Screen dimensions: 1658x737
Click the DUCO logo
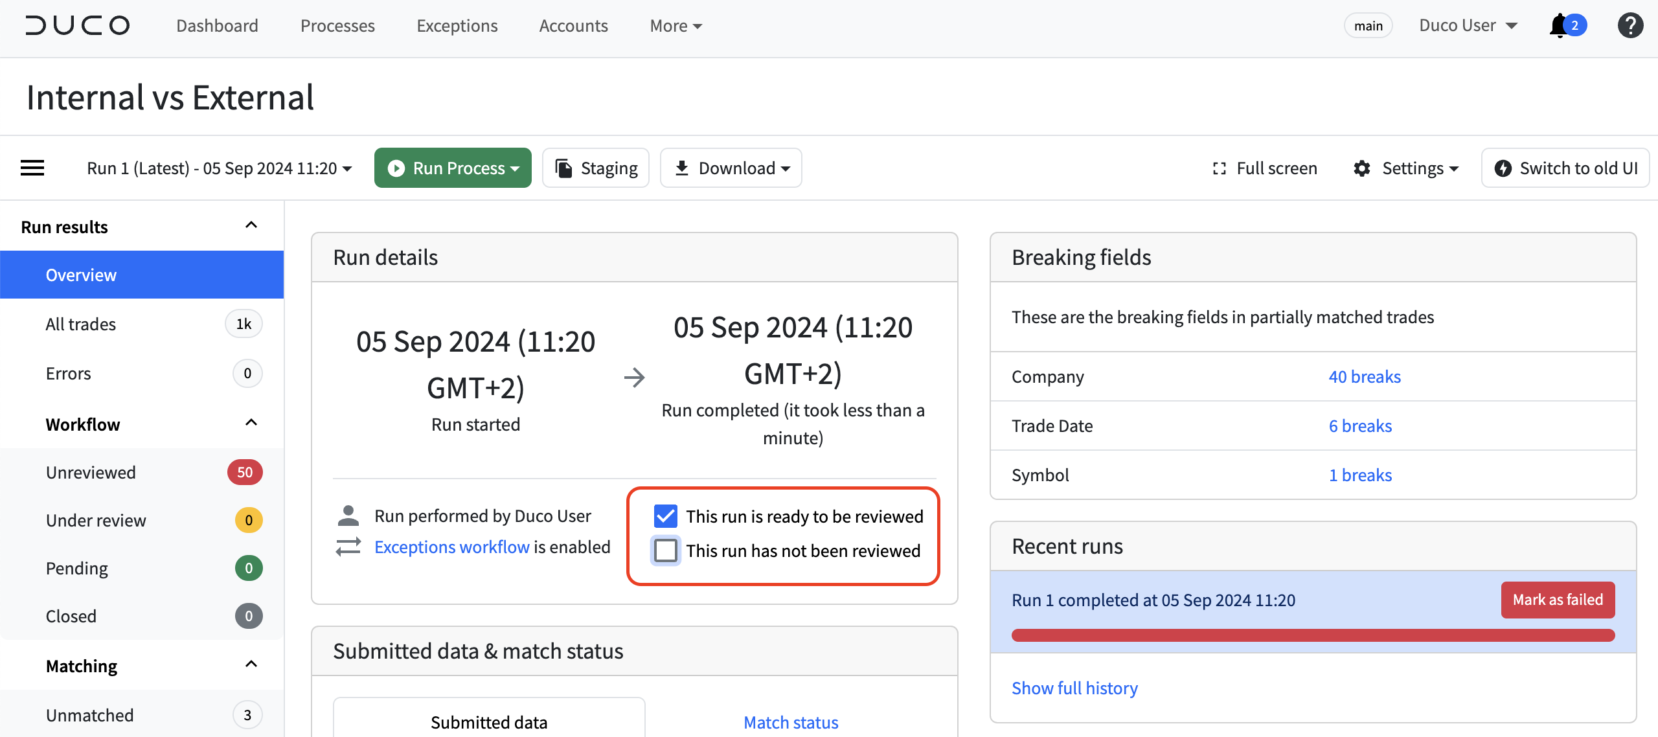(78, 26)
